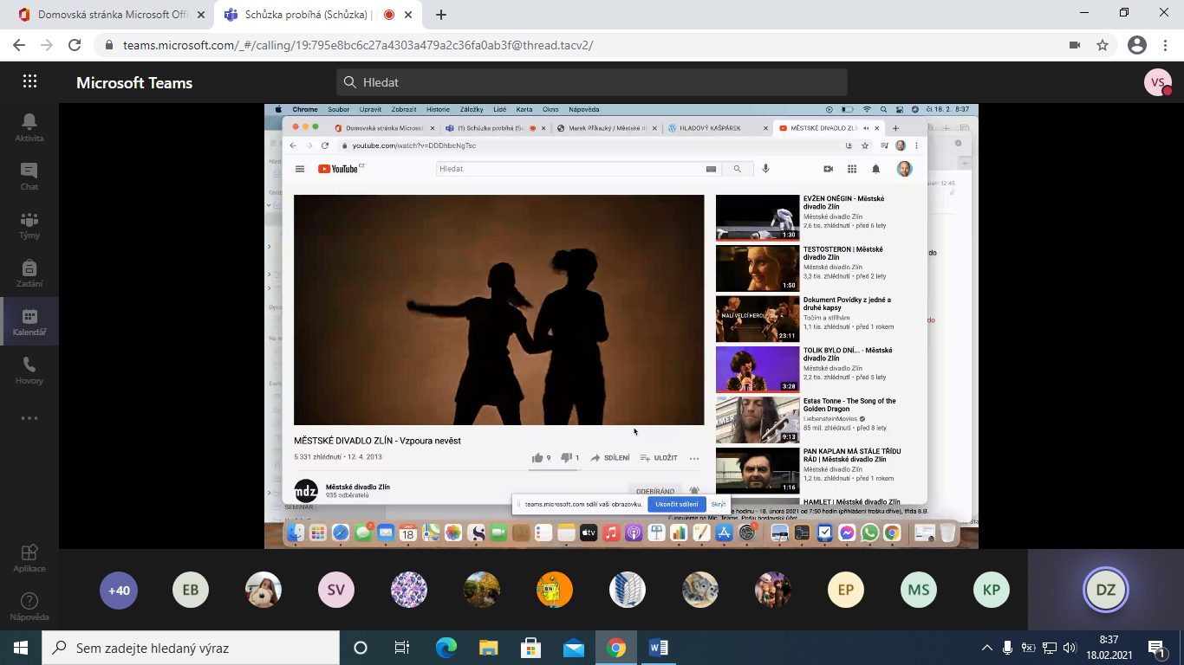Open Mail app from taskbar
The height and width of the screenshot is (665, 1184).
tap(573, 648)
